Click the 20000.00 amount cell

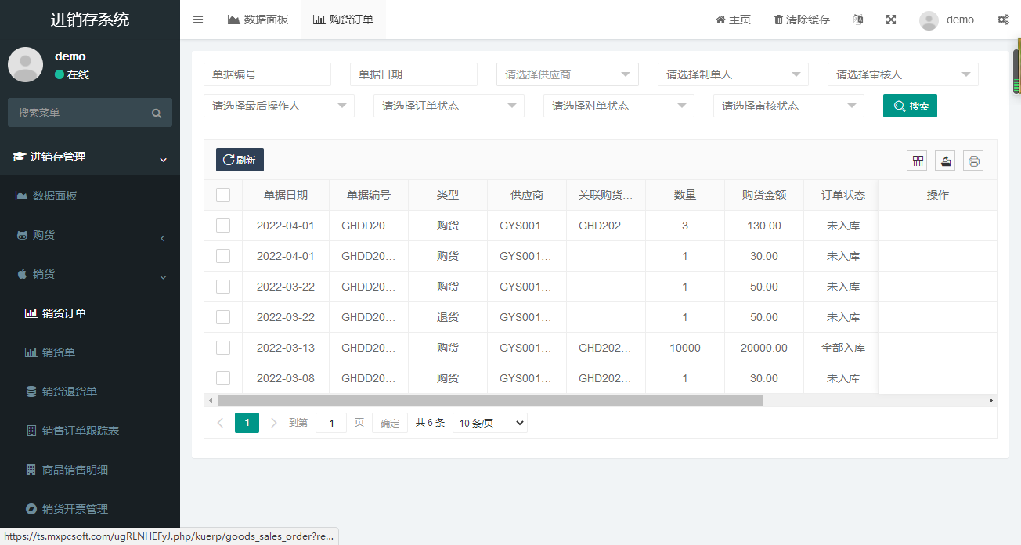tap(764, 348)
